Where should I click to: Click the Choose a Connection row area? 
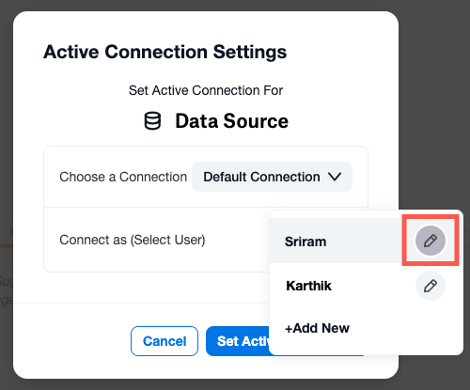[x=206, y=177]
